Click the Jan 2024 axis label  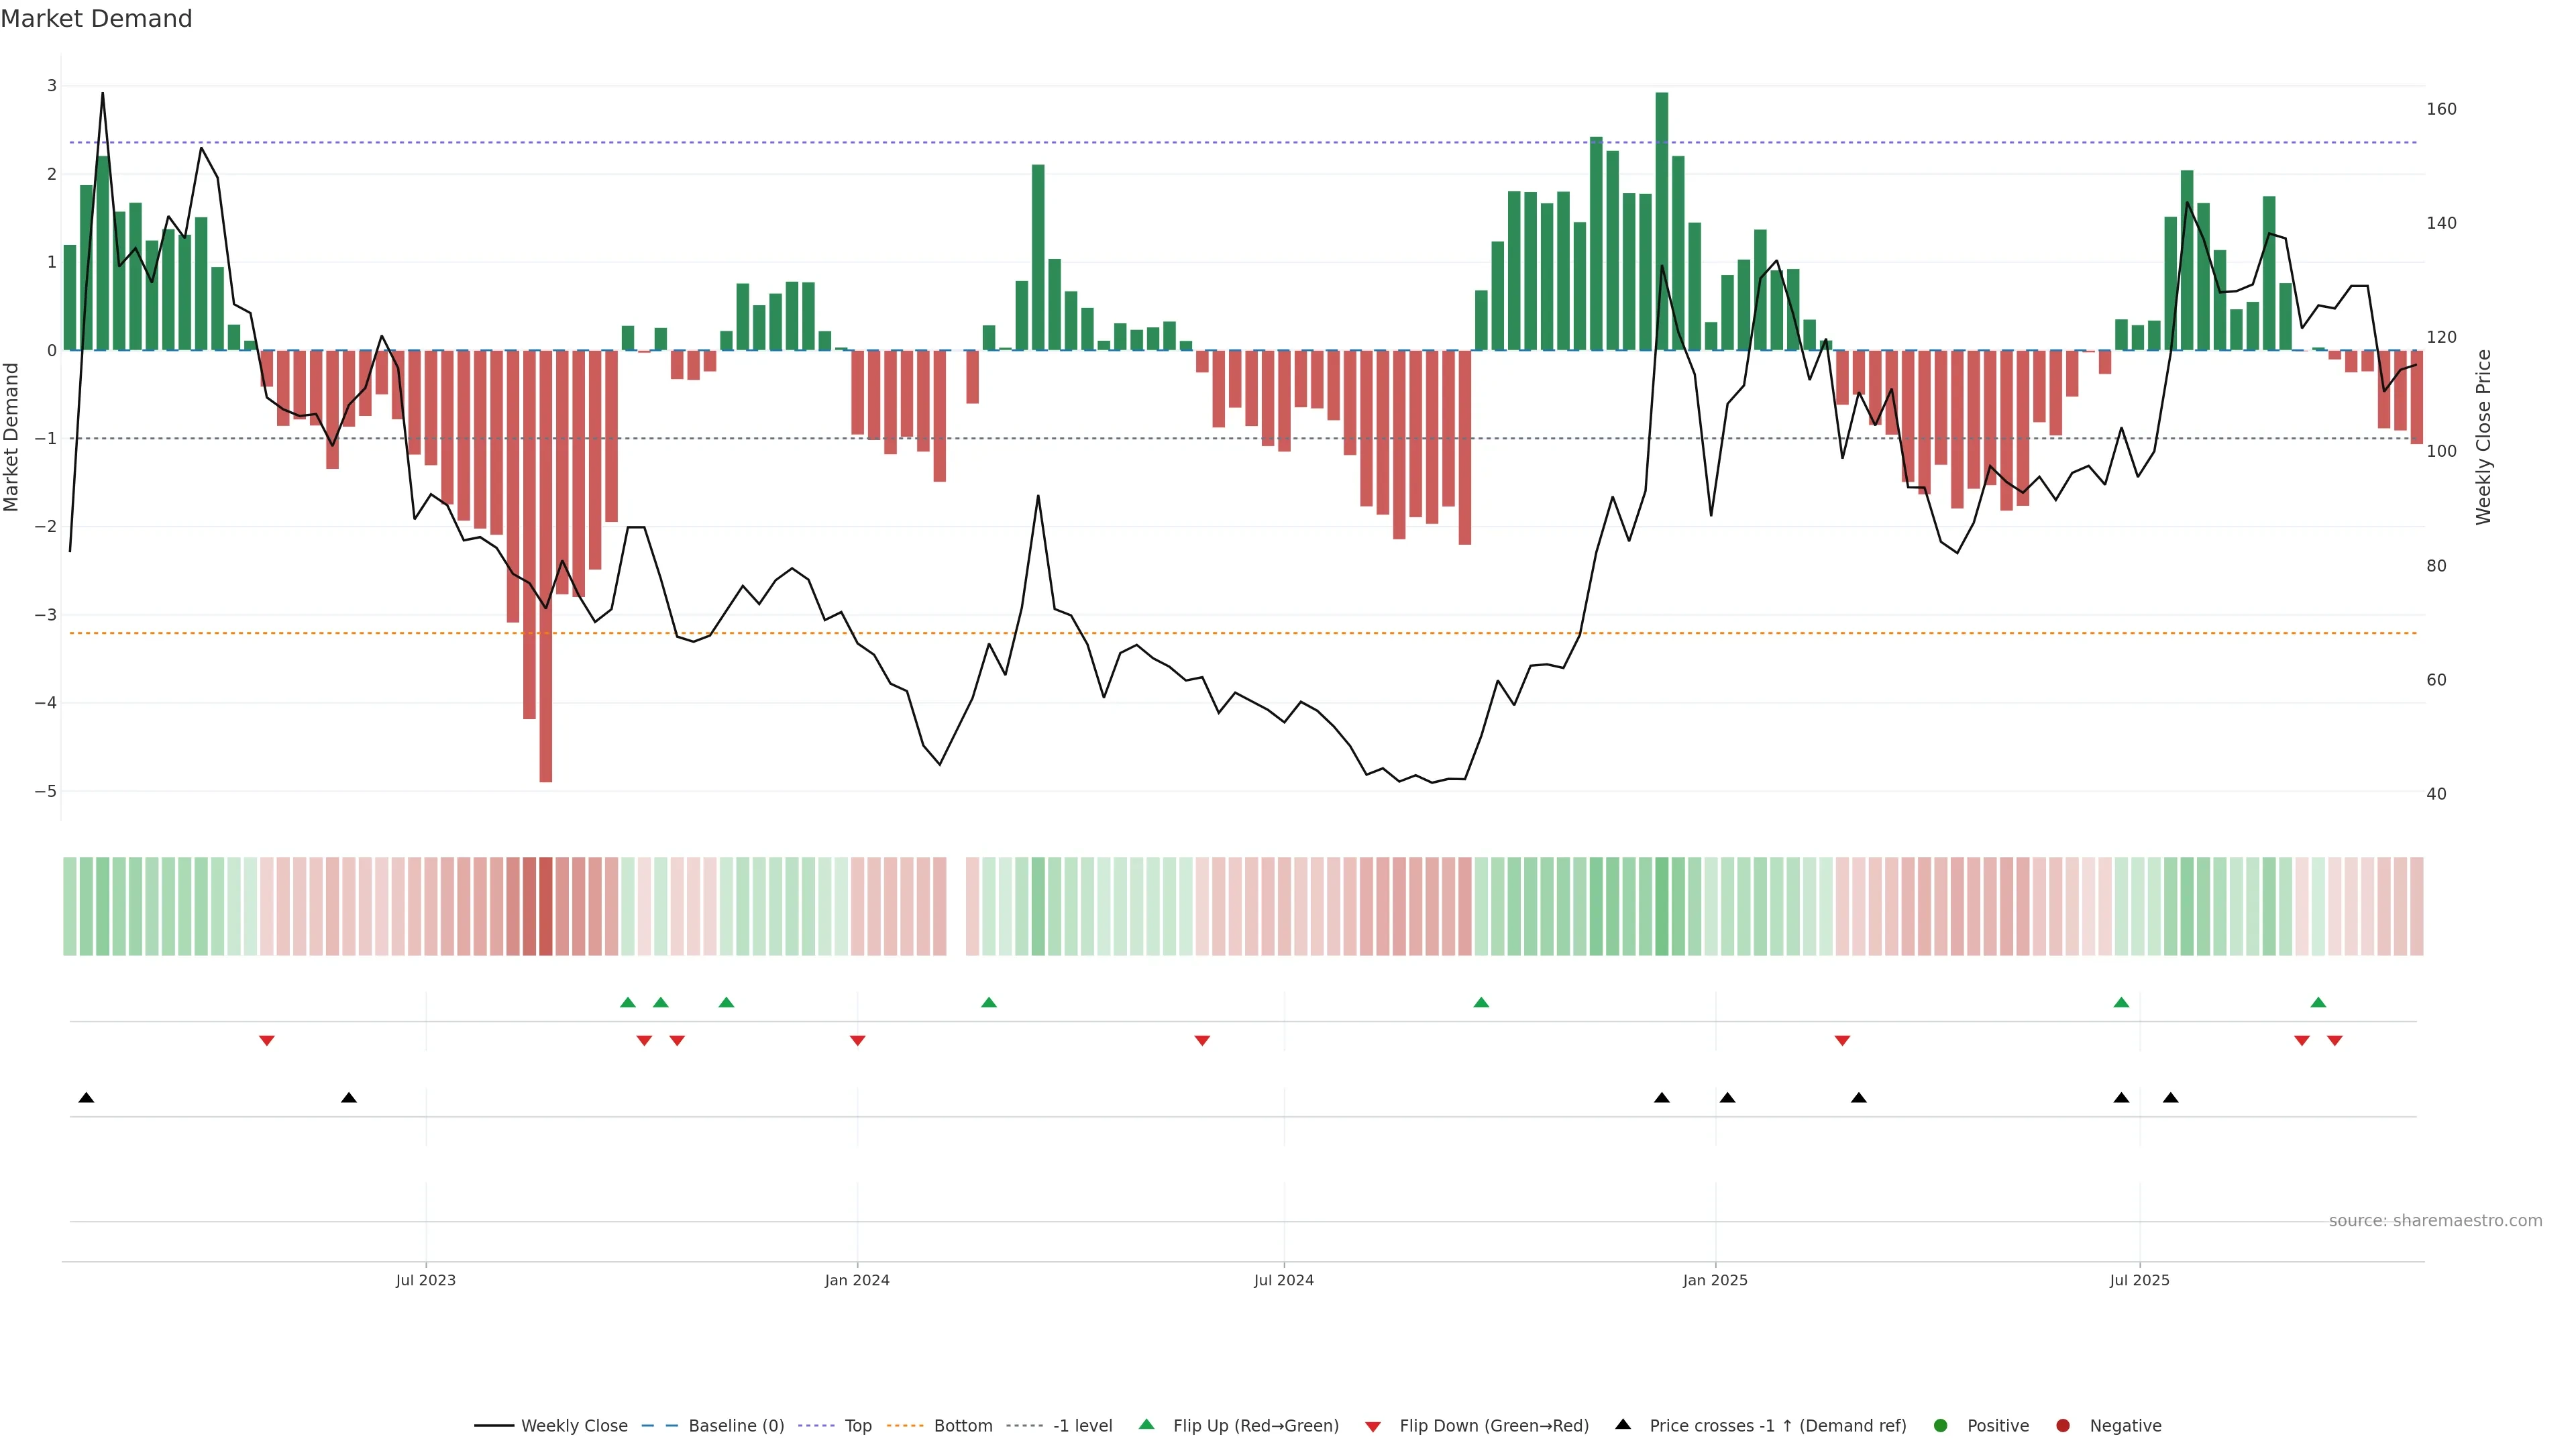click(857, 1280)
